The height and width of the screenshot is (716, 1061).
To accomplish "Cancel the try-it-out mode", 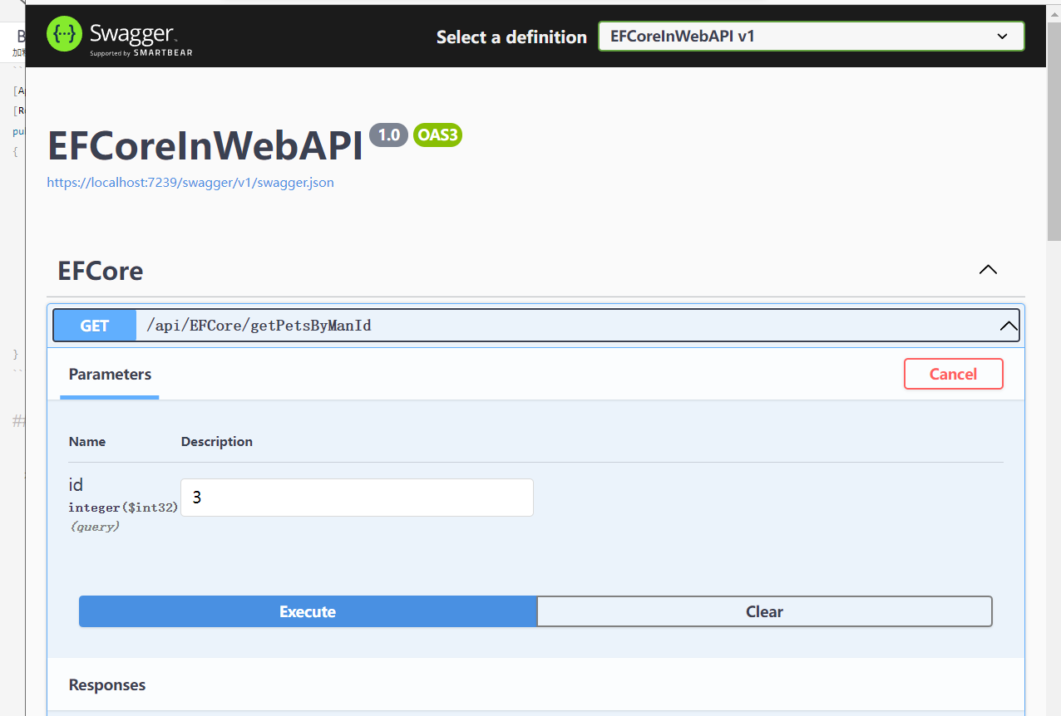I will 953,374.
